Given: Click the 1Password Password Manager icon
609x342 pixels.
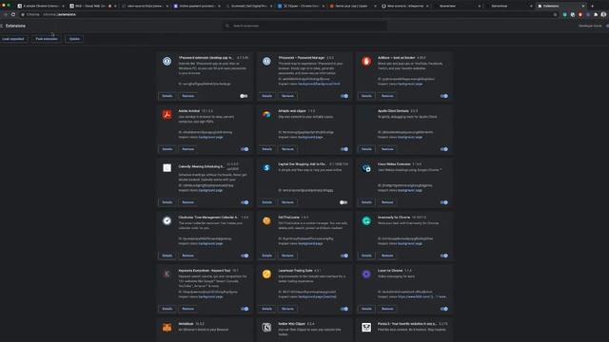Looking at the screenshot, I should tap(266, 61).
